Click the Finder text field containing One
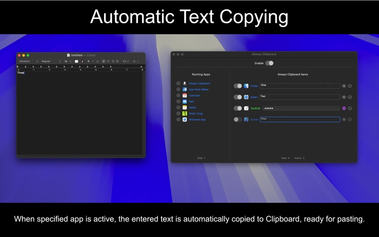The image size is (379, 237). [x=300, y=86]
